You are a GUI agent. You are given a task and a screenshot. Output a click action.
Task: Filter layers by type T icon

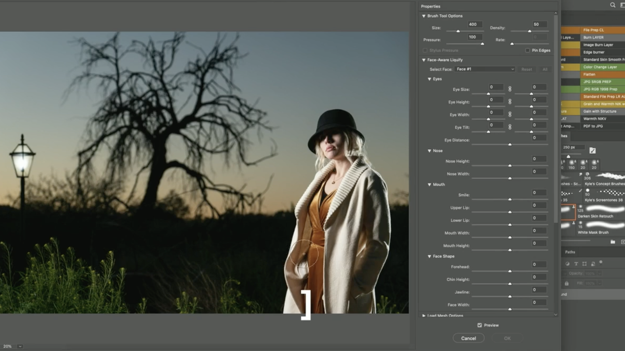pyautogui.click(x=576, y=264)
